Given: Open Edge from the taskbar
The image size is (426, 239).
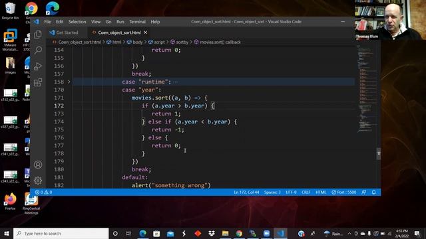Looking at the screenshot, I should (143, 233).
